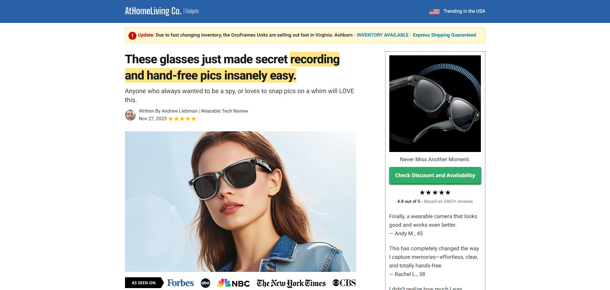
Task: Click the AS SEEN ON badge
Action: pyautogui.click(x=144, y=283)
